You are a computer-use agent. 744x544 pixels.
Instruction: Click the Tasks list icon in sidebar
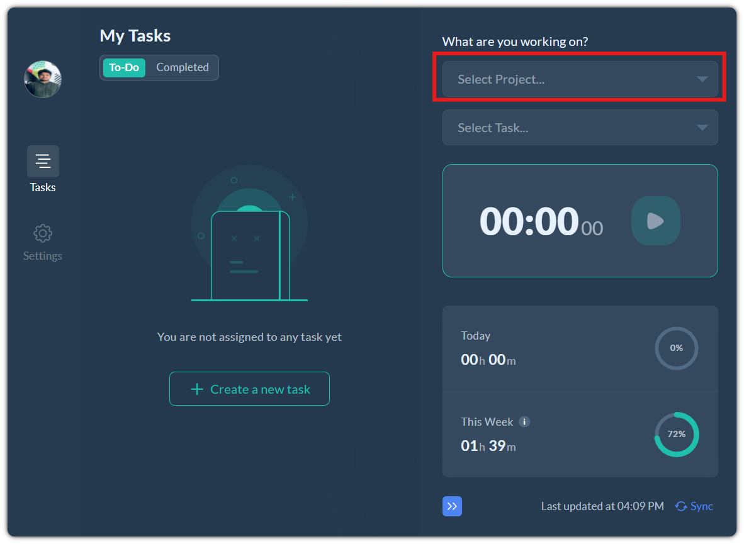[43, 161]
